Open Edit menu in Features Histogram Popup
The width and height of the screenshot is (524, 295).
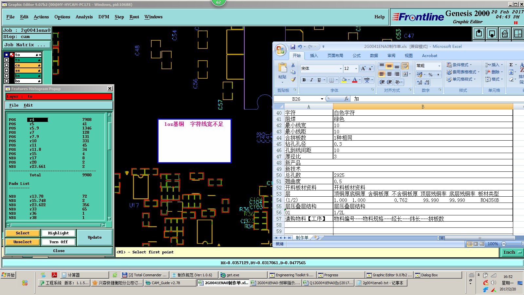click(x=28, y=105)
